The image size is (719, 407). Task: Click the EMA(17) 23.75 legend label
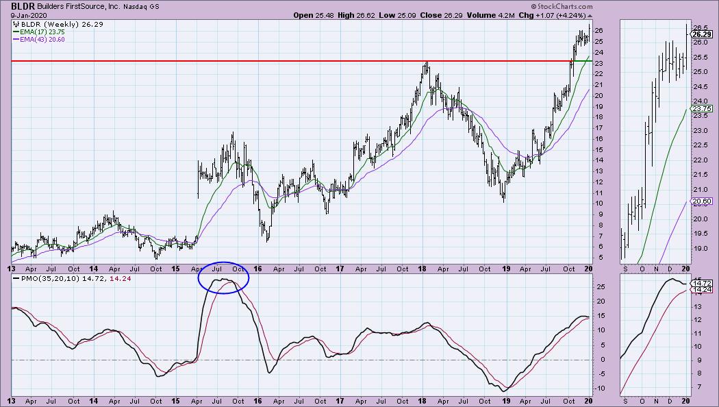pos(42,32)
